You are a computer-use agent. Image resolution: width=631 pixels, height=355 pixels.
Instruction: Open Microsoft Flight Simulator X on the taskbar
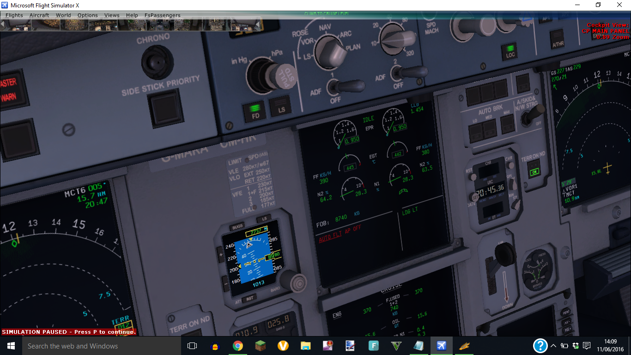pos(442,346)
